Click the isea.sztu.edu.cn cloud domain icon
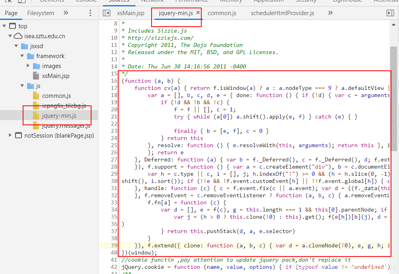 tap(18, 36)
